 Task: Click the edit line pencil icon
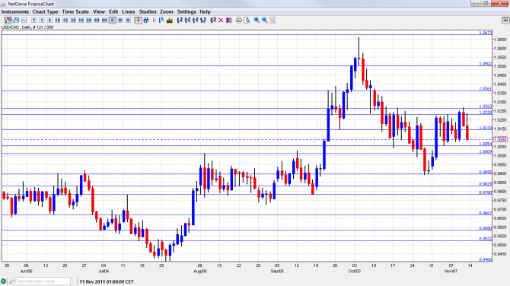(x=213, y=20)
